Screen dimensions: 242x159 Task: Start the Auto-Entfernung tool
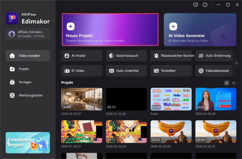[215, 56]
